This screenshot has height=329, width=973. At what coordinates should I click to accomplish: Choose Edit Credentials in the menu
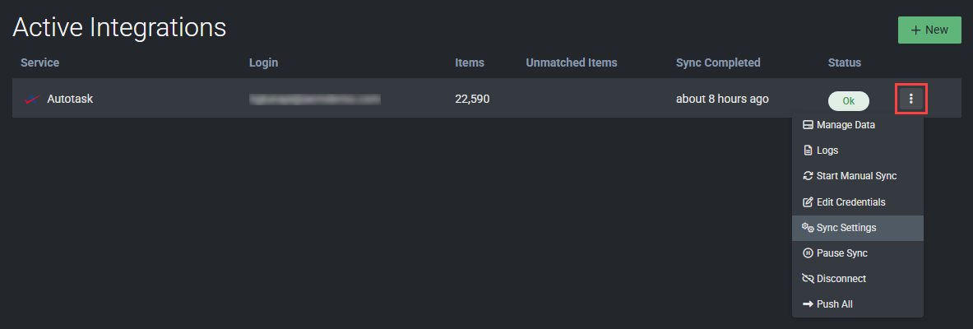[850, 202]
